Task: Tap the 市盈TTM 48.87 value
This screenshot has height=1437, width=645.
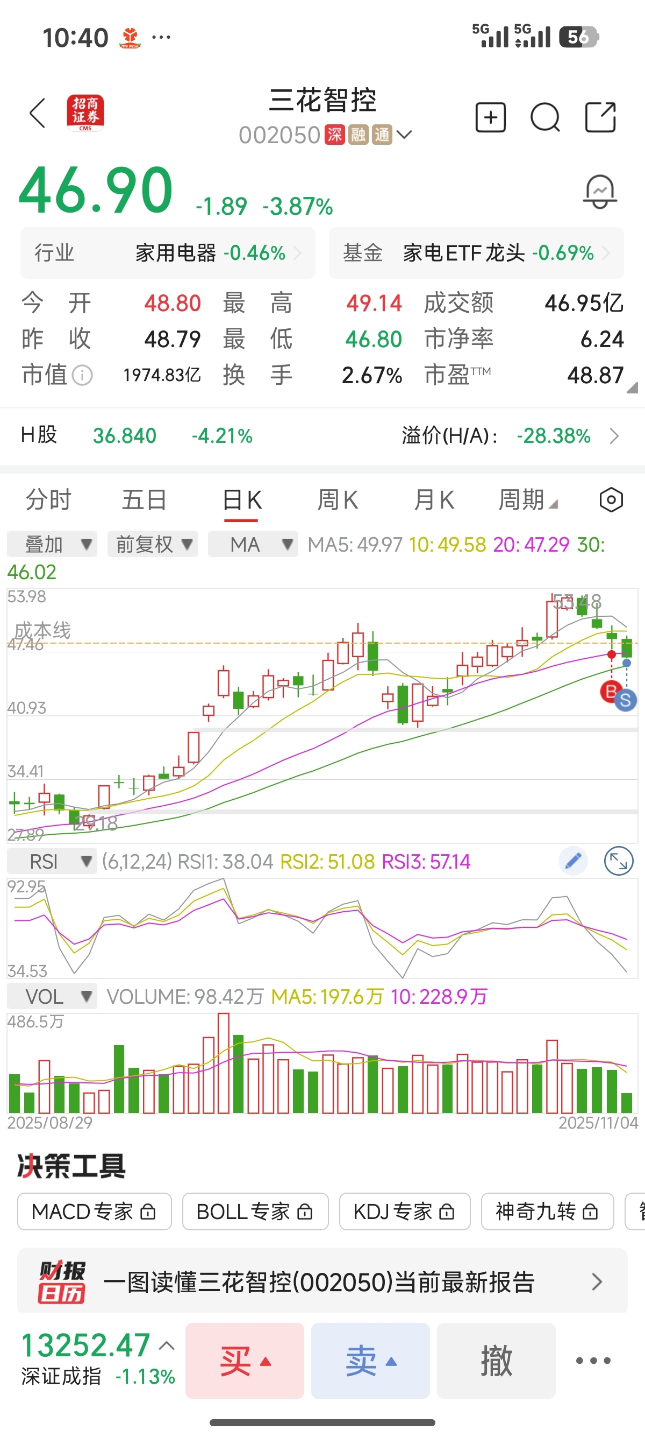Action: pyautogui.click(x=595, y=376)
